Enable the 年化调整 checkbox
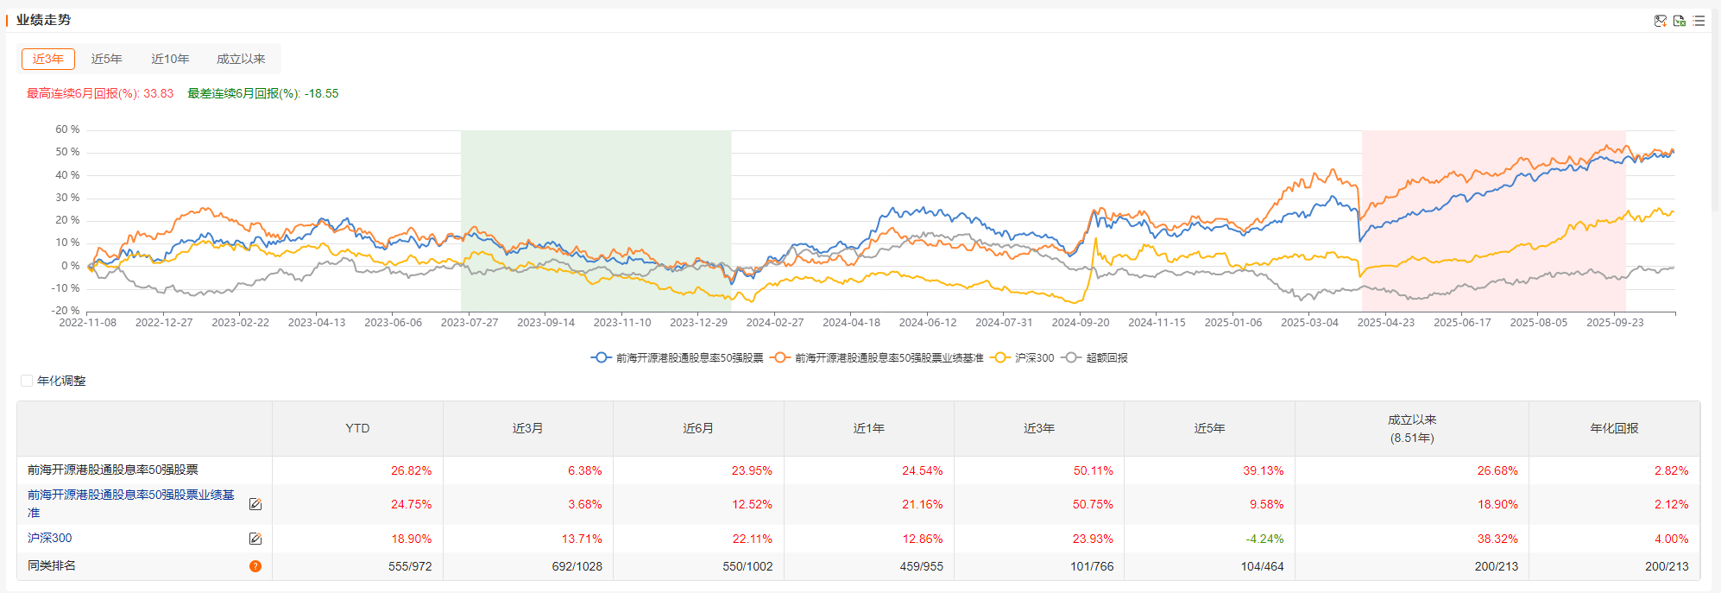Viewport: 1721px width, 593px height. [27, 381]
